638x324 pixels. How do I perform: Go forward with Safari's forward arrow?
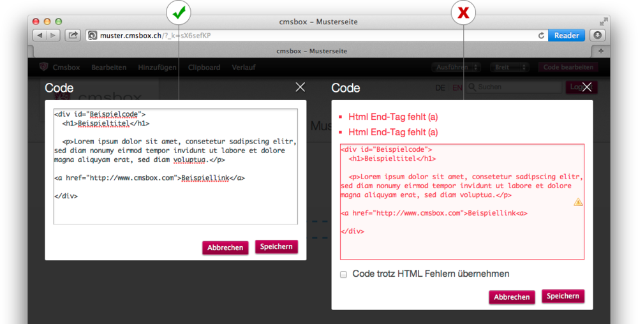point(53,35)
